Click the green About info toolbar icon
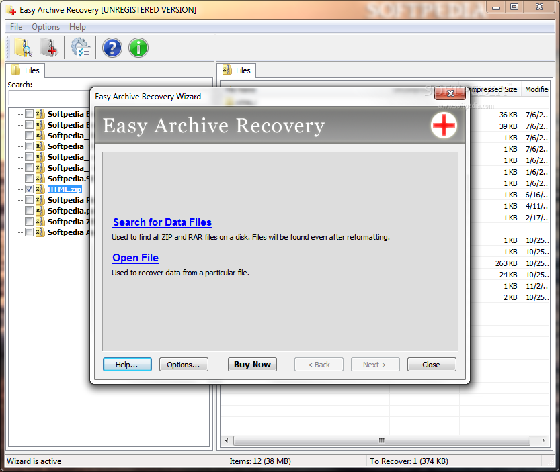 138,48
